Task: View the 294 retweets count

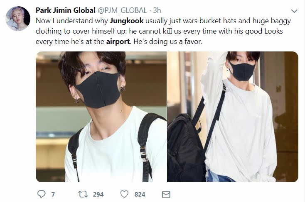Action: (98, 194)
